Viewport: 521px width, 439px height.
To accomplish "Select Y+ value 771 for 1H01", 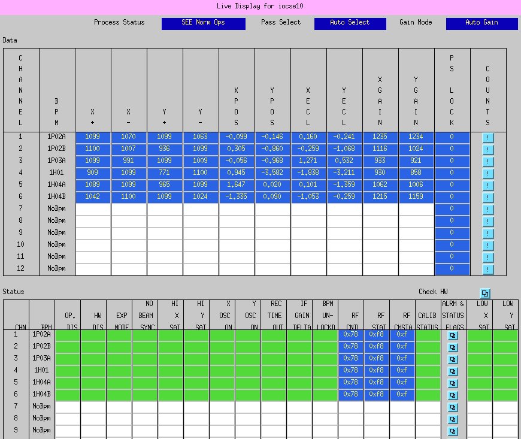I will tap(165, 174).
